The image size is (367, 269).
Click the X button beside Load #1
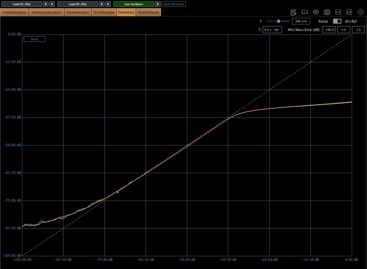pyautogui.click(x=52, y=4)
